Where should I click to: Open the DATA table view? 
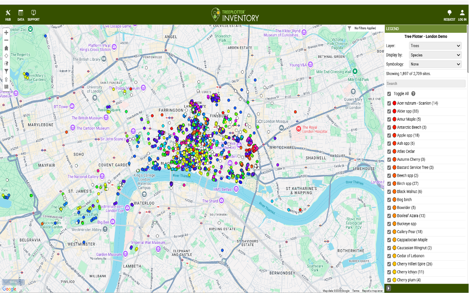point(21,15)
